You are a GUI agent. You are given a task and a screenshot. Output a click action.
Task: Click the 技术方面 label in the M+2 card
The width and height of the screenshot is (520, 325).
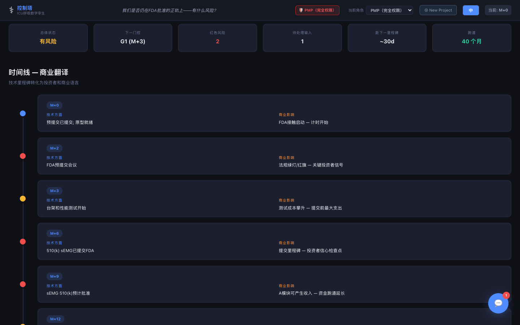point(54,158)
